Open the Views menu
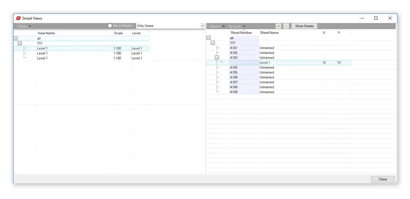This screenshot has width=410, height=199. pyautogui.click(x=24, y=26)
